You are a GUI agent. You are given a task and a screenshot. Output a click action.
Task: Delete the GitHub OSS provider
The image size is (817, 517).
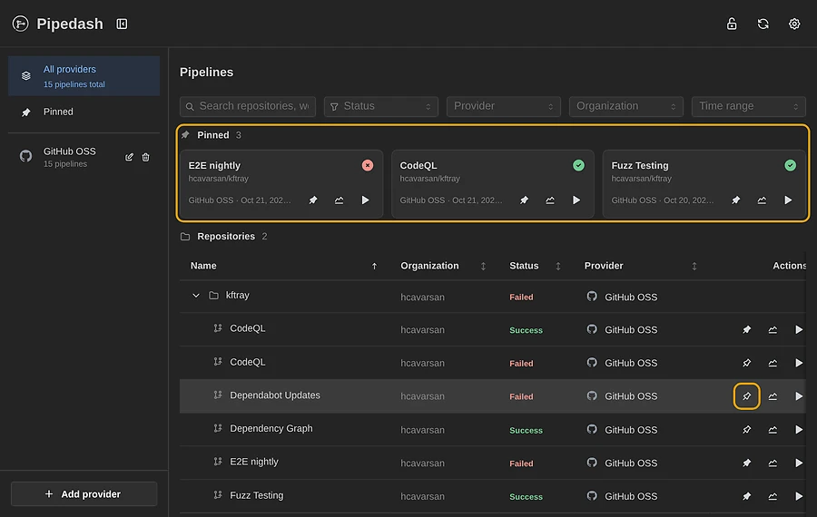[146, 157]
